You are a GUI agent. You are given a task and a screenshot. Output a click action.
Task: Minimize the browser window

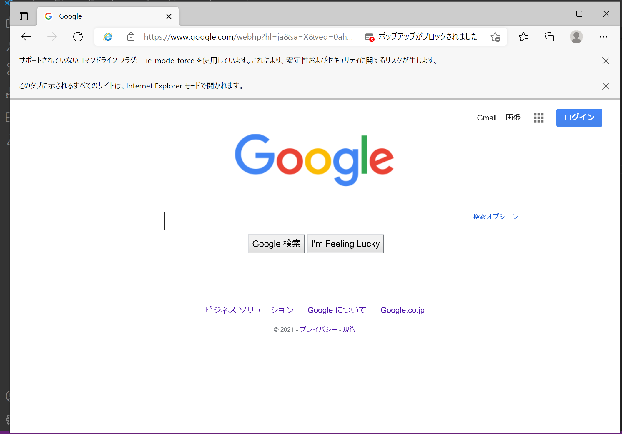pos(552,14)
